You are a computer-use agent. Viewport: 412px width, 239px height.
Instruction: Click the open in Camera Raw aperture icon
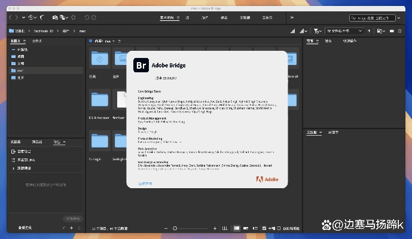[x=74, y=17]
